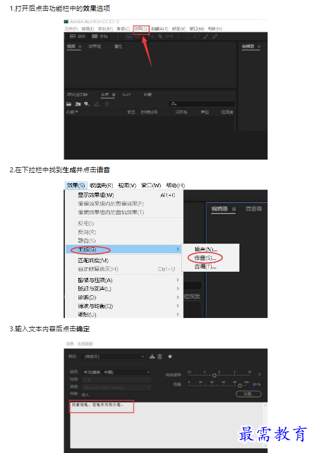
Task: Select the Spot Healing Brush tool
Action: [x=215, y=37]
